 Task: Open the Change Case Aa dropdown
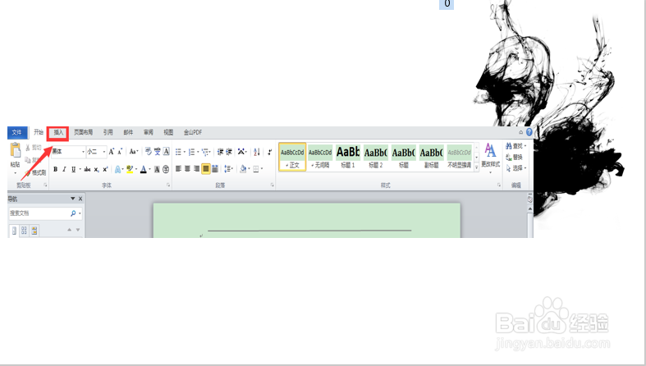(x=134, y=152)
